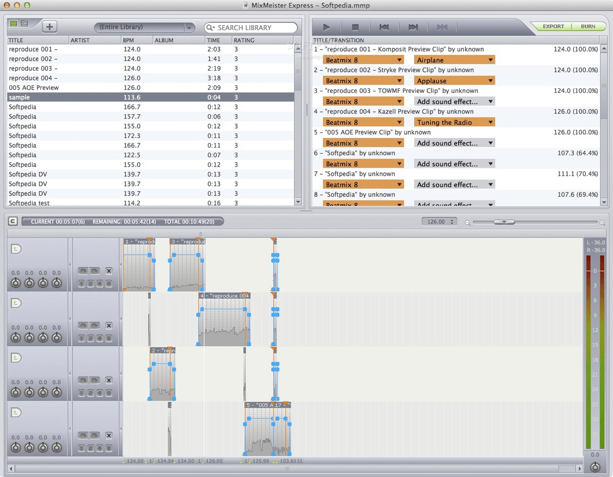Toggle beat button 4 on clip 1 track
The width and height of the screenshot is (613, 477).
click(100, 283)
